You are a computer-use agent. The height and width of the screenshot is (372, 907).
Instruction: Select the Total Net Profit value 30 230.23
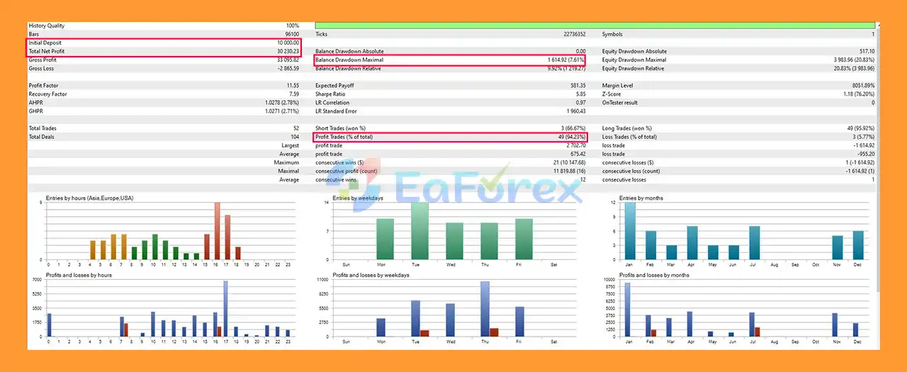[282, 51]
